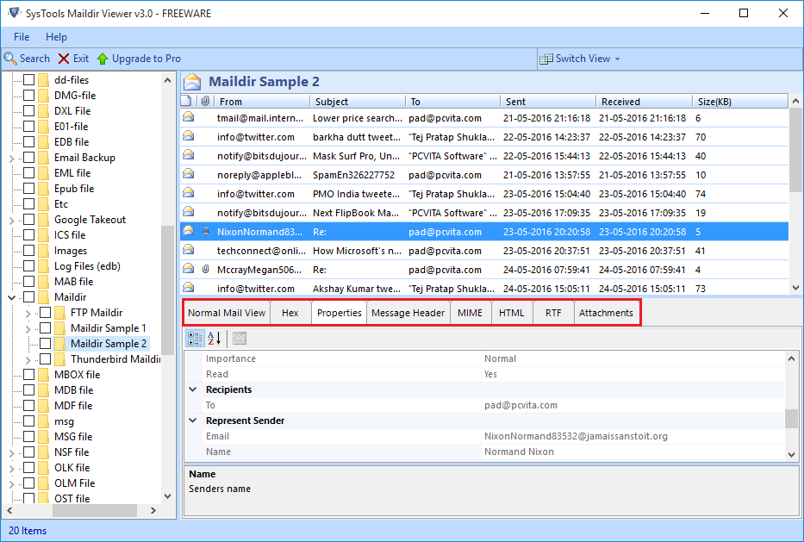804x542 pixels.
Task: Click the attachment paperclip column header
Action: (205, 101)
